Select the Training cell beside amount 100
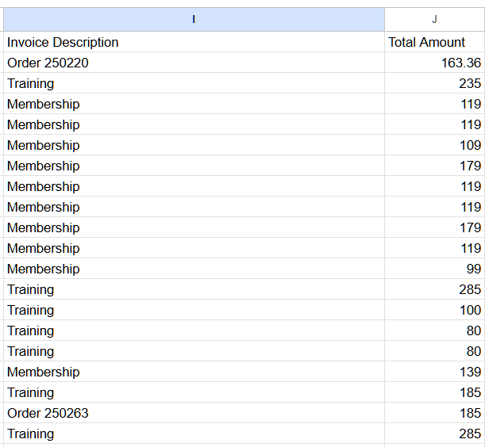Screen dimensions: 485x447 [x=194, y=310]
